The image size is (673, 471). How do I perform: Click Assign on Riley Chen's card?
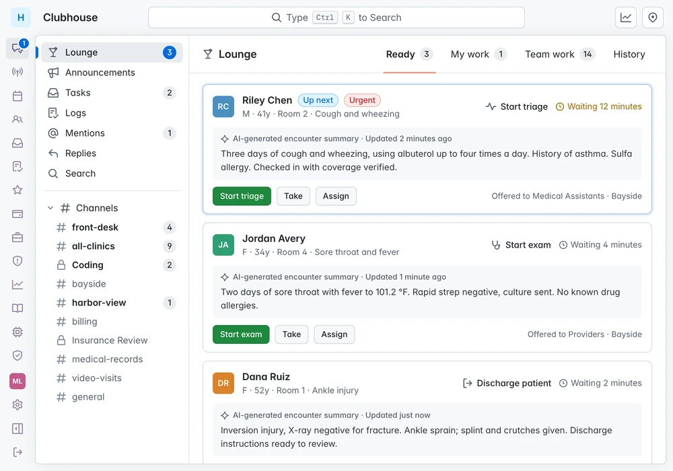point(336,196)
